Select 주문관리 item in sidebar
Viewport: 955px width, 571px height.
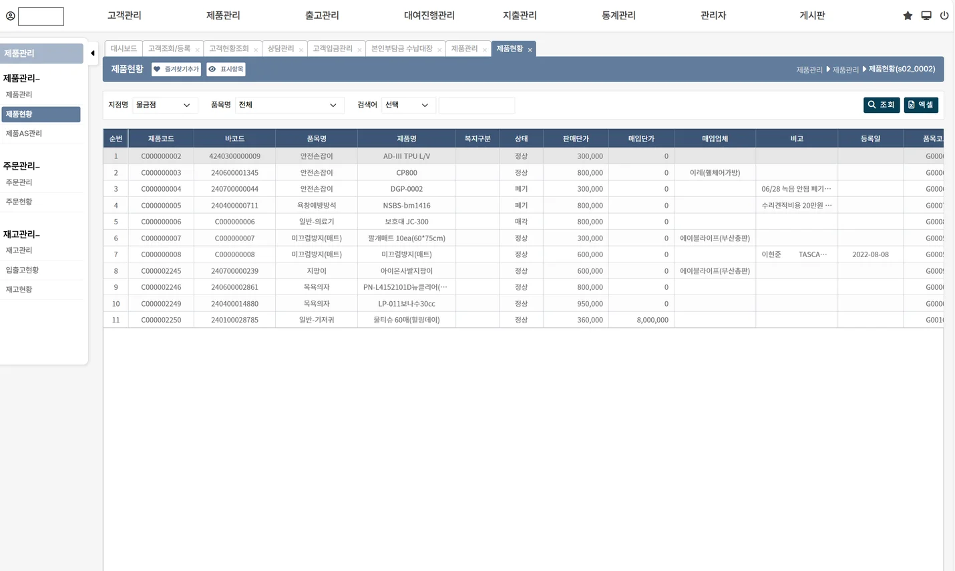click(19, 182)
